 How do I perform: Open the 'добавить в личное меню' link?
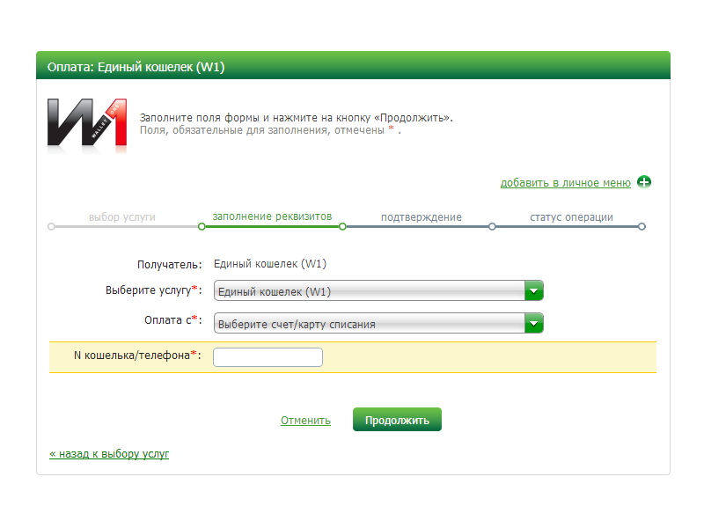(565, 183)
